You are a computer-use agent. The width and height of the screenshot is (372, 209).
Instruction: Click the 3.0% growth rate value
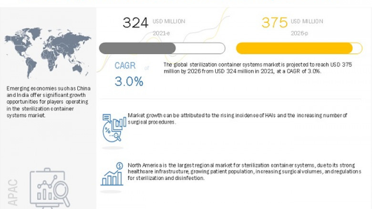click(x=129, y=81)
